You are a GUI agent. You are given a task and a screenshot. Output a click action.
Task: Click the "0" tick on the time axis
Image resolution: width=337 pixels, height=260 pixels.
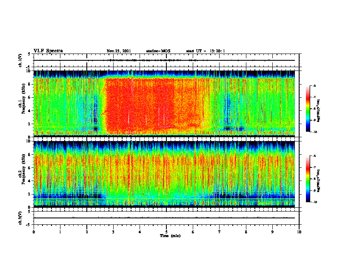pos(34,232)
